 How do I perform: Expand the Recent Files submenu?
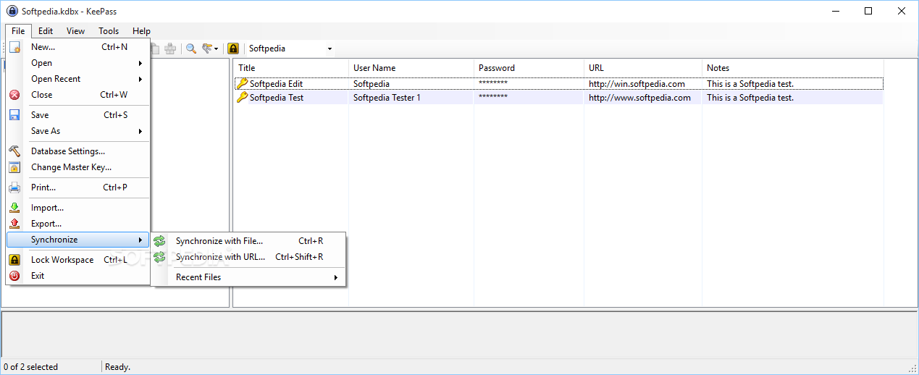248,277
